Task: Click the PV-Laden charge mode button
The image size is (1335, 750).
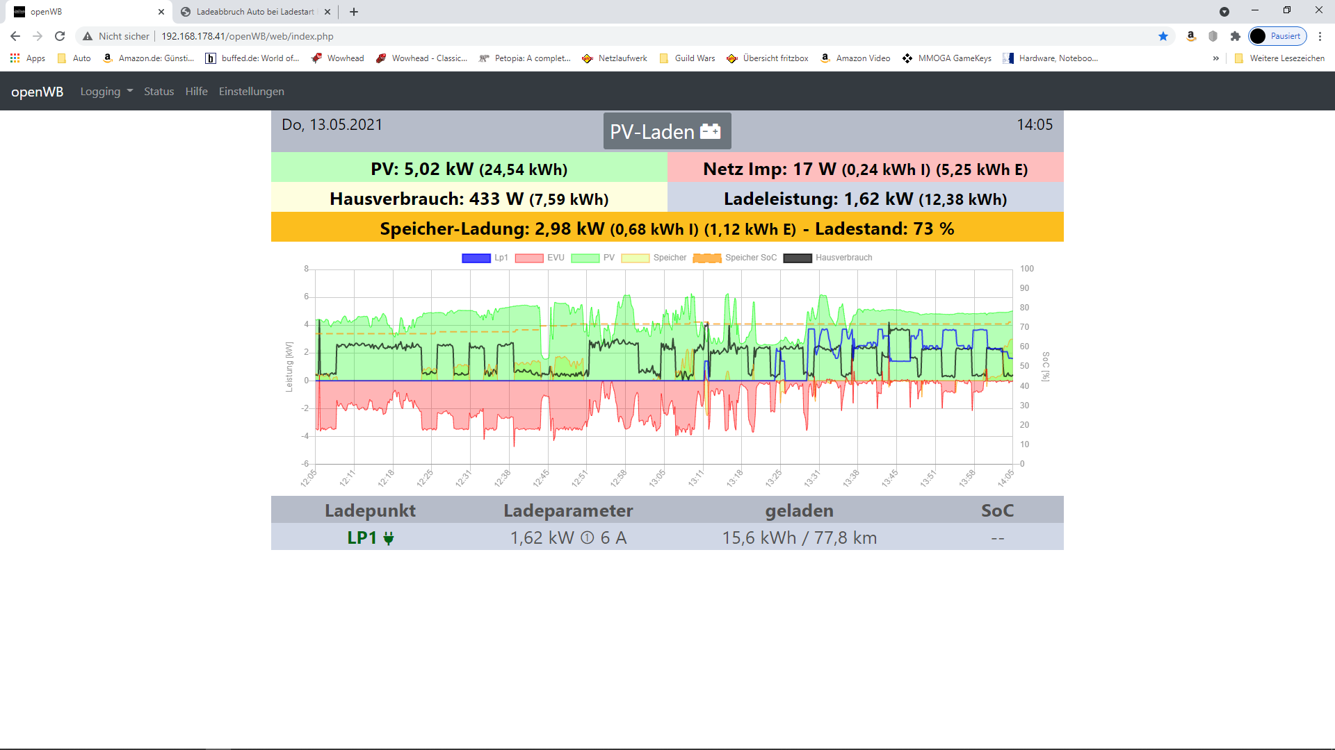Action: pos(666,131)
